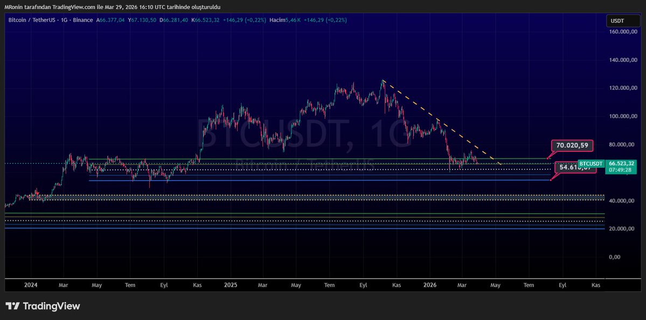Click the 160.000,00 price axis label

click(x=622, y=32)
